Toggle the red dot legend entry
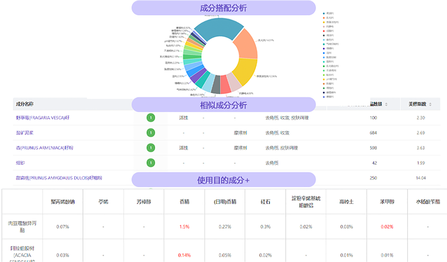 pos(324,31)
